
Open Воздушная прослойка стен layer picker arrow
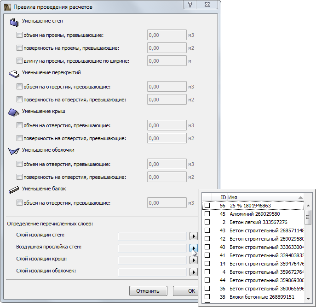[x=194, y=248]
